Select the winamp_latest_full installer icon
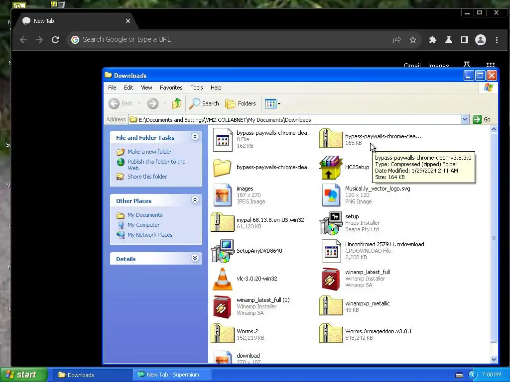 coord(331,279)
